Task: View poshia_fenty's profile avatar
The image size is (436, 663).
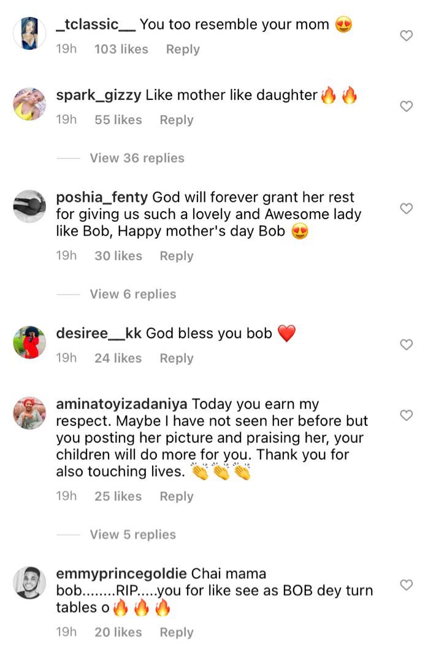Action: [29, 206]
